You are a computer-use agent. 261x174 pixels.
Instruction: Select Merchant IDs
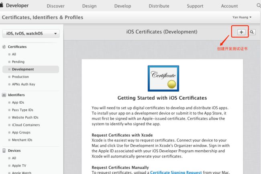[22, 140]
